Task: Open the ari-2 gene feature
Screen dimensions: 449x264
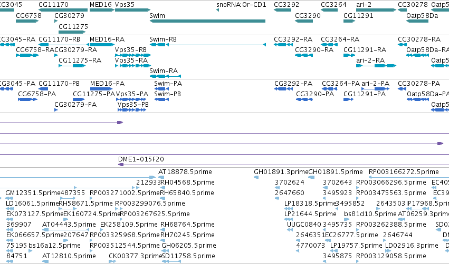Action: (x=376, y=10)
